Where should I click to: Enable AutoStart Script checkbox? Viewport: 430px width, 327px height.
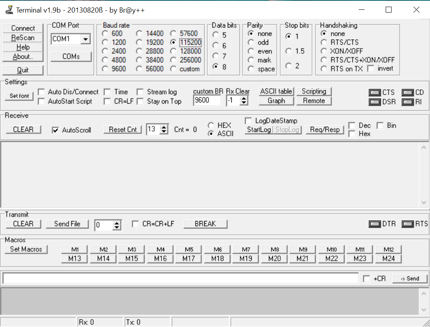41,101
